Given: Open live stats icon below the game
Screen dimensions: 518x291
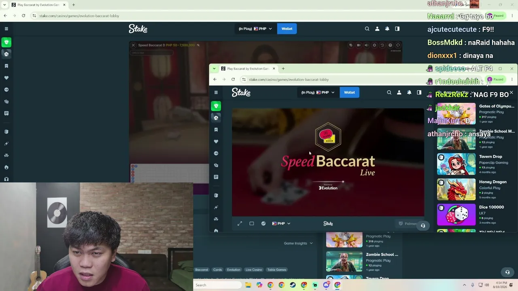Looking at the screenshot, I should click(x=263, y=224).
